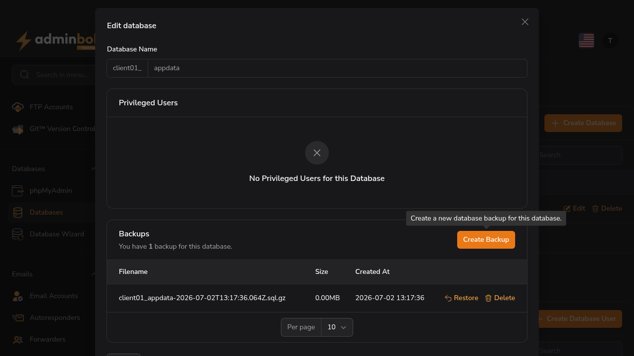Open phpMyAdmin from sidebar
This screenshot has height=356, width=634.
pyautogui.click(x=51, y=191)
